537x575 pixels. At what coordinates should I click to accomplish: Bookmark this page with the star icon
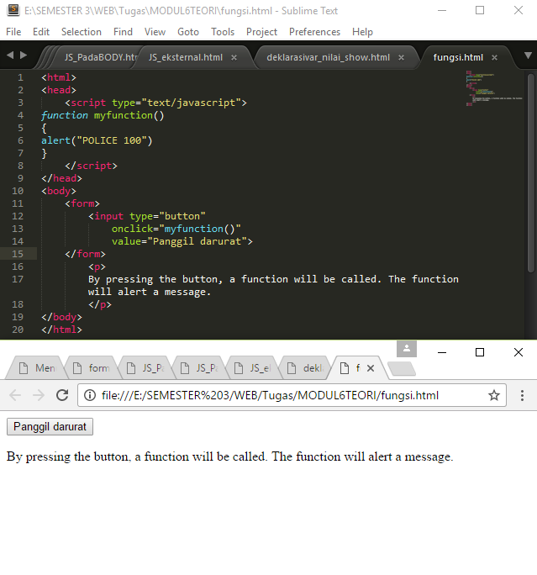(x=494, y=395)
